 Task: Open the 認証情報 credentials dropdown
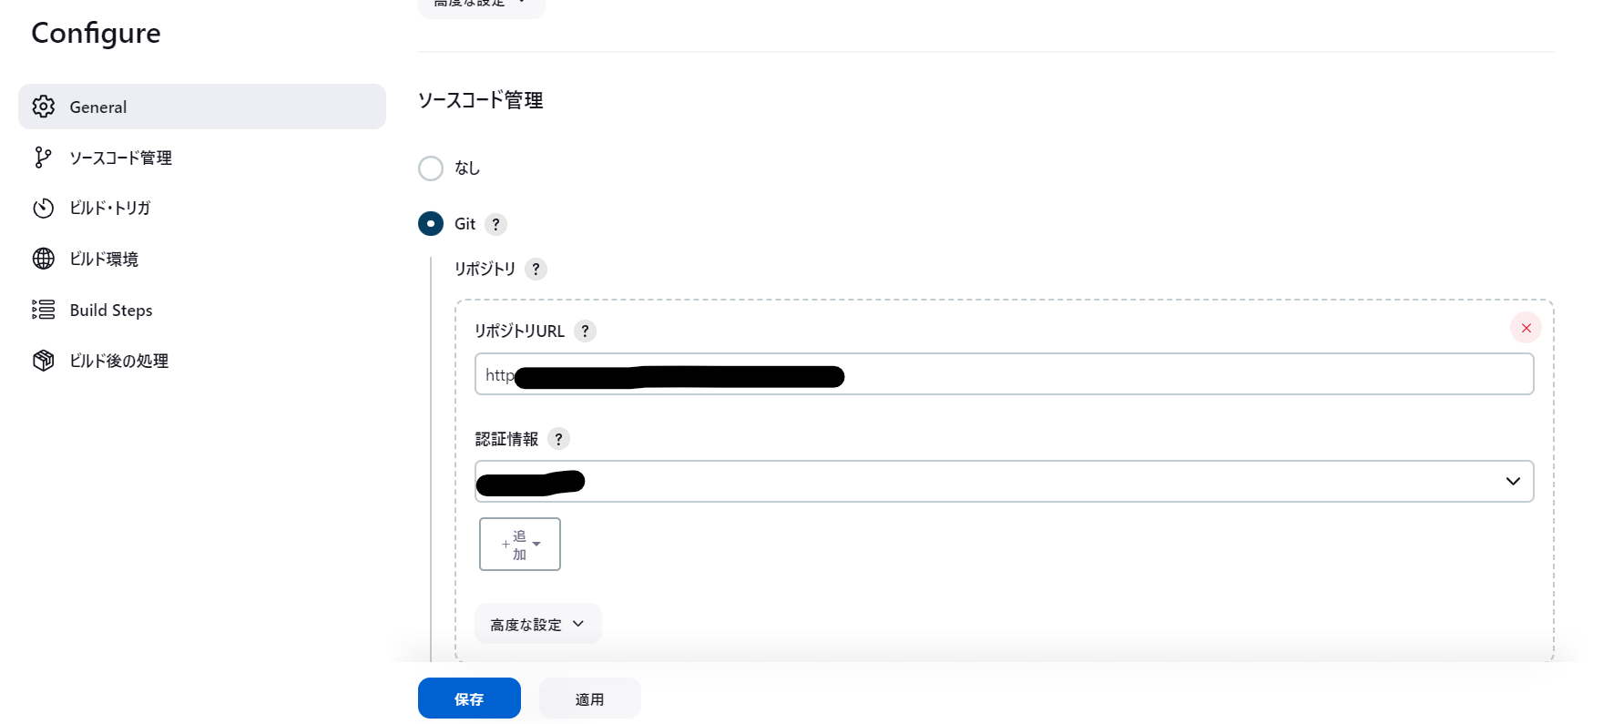pyautogui.click(x=1004, y=481)
